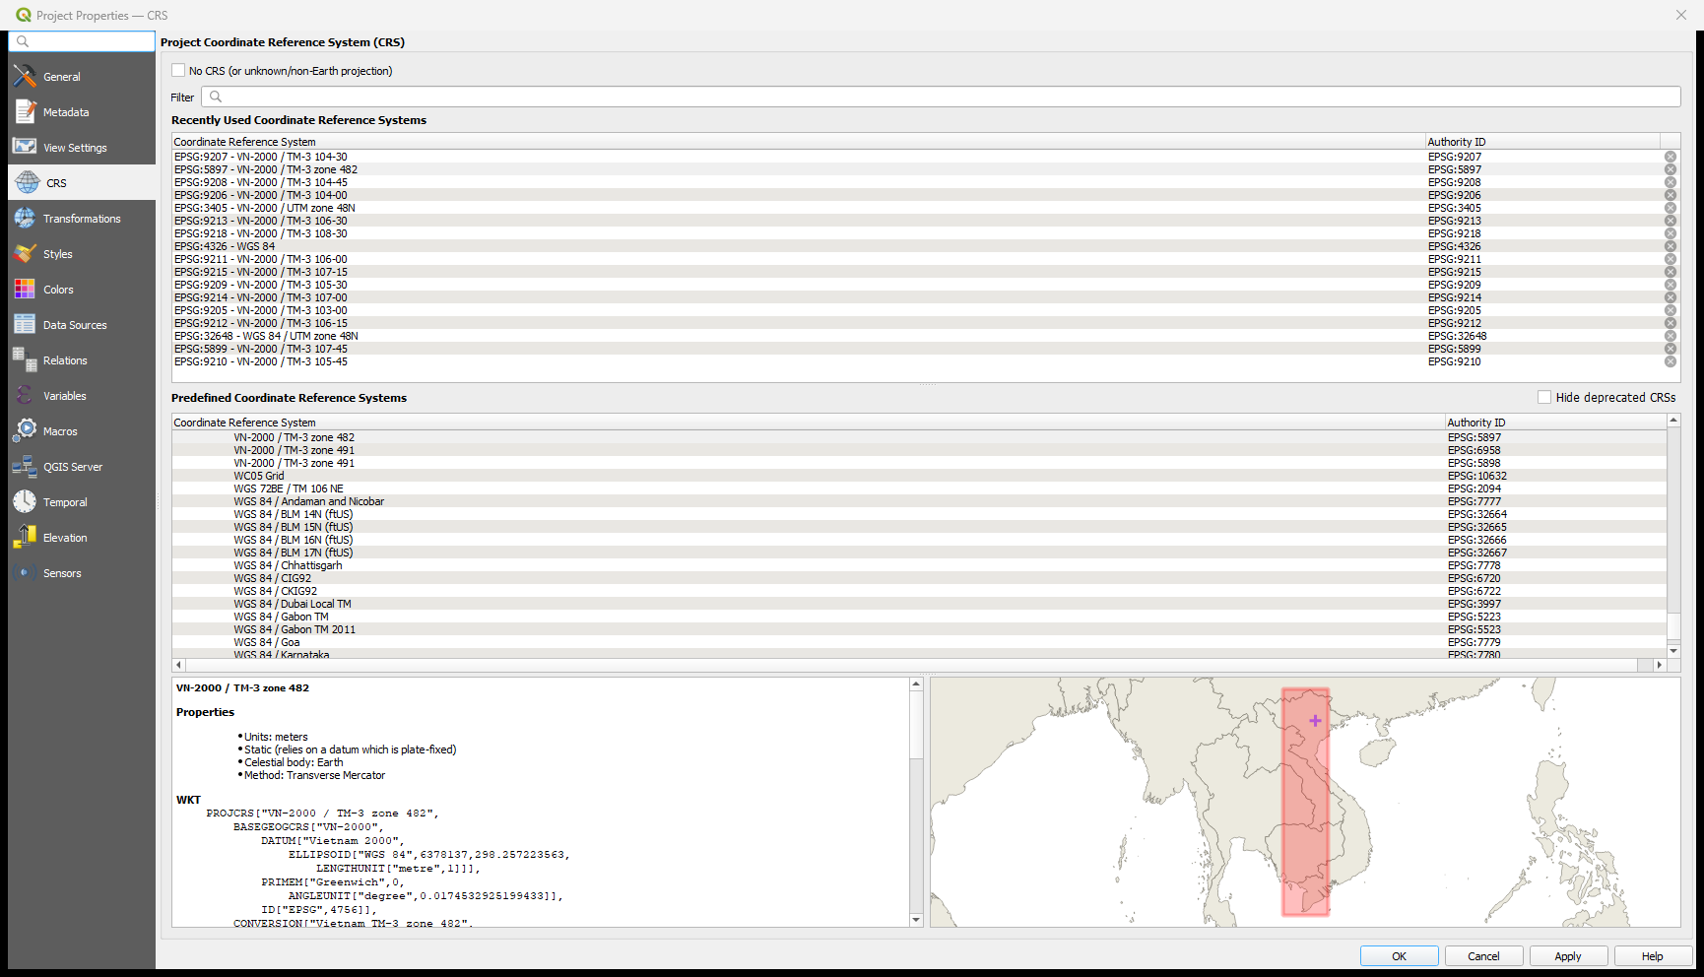Open the Elevation icon
Image resolution: width=1704 pixels, height=977 pixels.
coord(25,537)
